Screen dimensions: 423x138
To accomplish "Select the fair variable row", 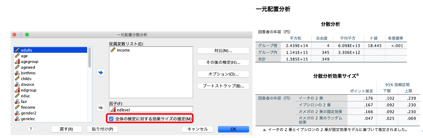I will coord(50,102).
